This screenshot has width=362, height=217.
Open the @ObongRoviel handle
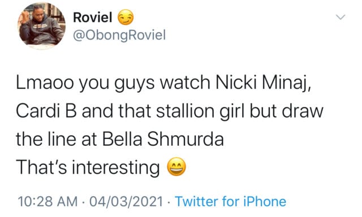119,35
